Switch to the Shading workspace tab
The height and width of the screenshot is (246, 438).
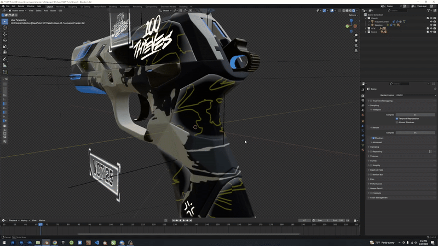click(113, 7)
